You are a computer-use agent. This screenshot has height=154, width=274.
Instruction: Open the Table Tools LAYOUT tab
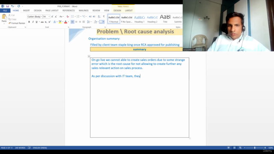pyautogui.click(x=129, y=11)
